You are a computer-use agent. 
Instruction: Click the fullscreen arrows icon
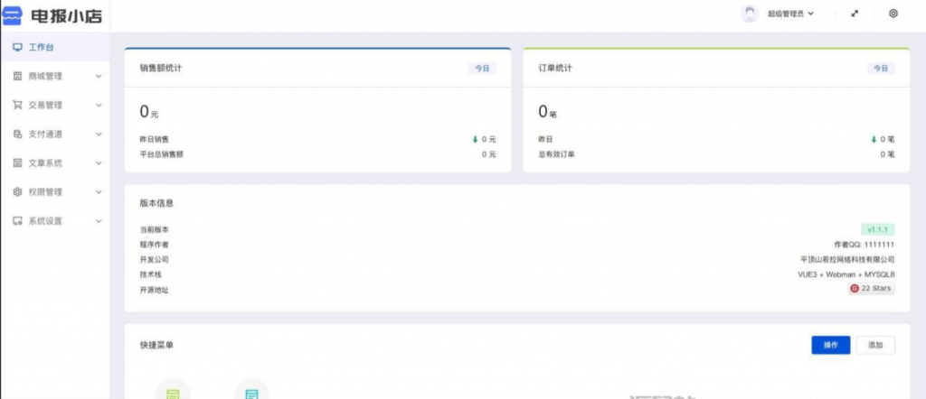(855, 14)
